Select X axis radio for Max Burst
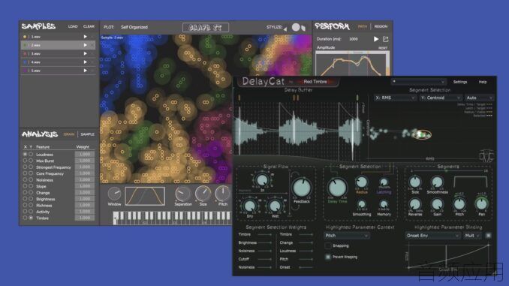This screenshot has height=286, width=509. 25,161
